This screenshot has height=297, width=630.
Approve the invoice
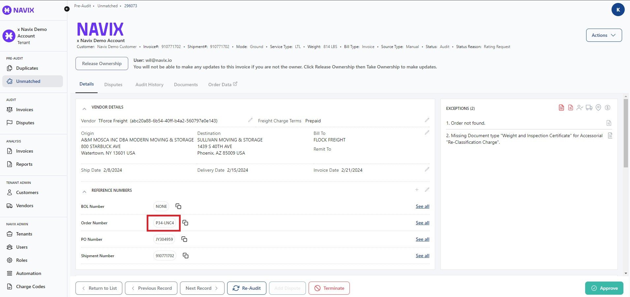coord(604,288)
